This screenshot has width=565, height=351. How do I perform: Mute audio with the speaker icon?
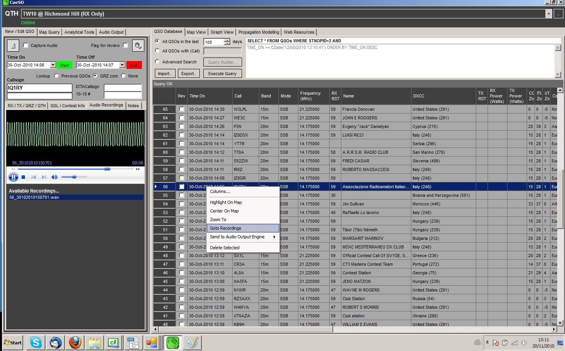(x=54, y=177)
